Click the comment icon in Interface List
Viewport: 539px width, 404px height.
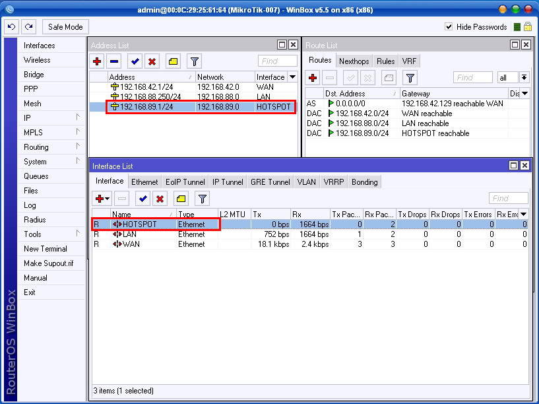point(181,199)
